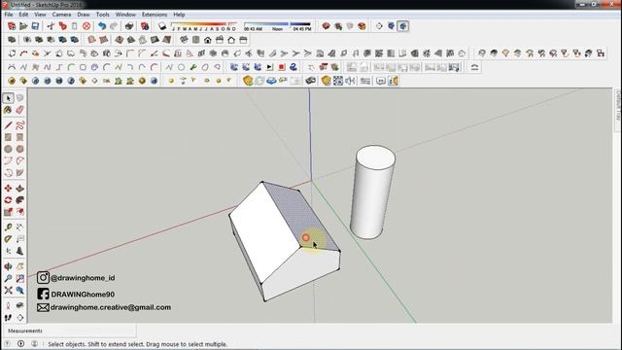Select the Pan hand tool
The width and height of the screenshot is (622, 350).
pos(19,266)
